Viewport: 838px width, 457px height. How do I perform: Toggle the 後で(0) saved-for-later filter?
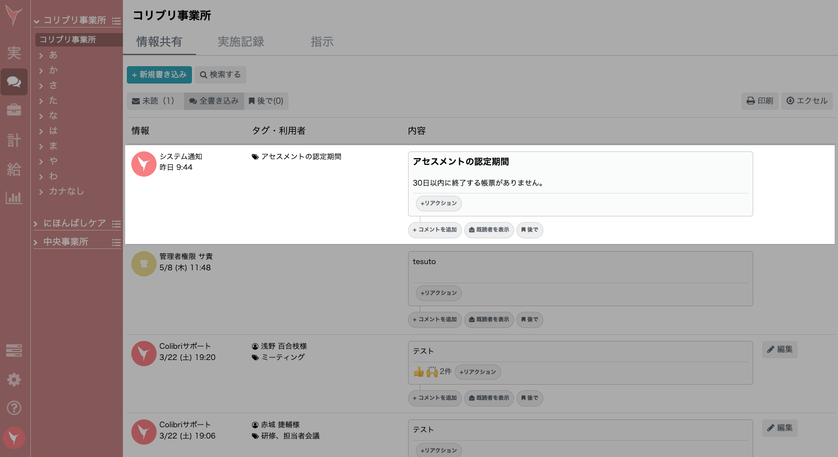pos(266,101)
